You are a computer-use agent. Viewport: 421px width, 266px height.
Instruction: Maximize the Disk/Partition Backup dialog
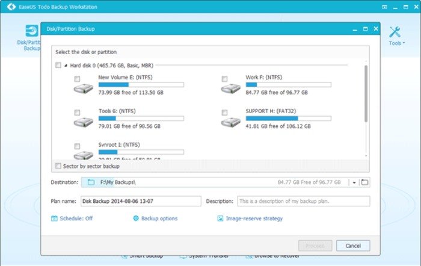click(x=365, y=29)
